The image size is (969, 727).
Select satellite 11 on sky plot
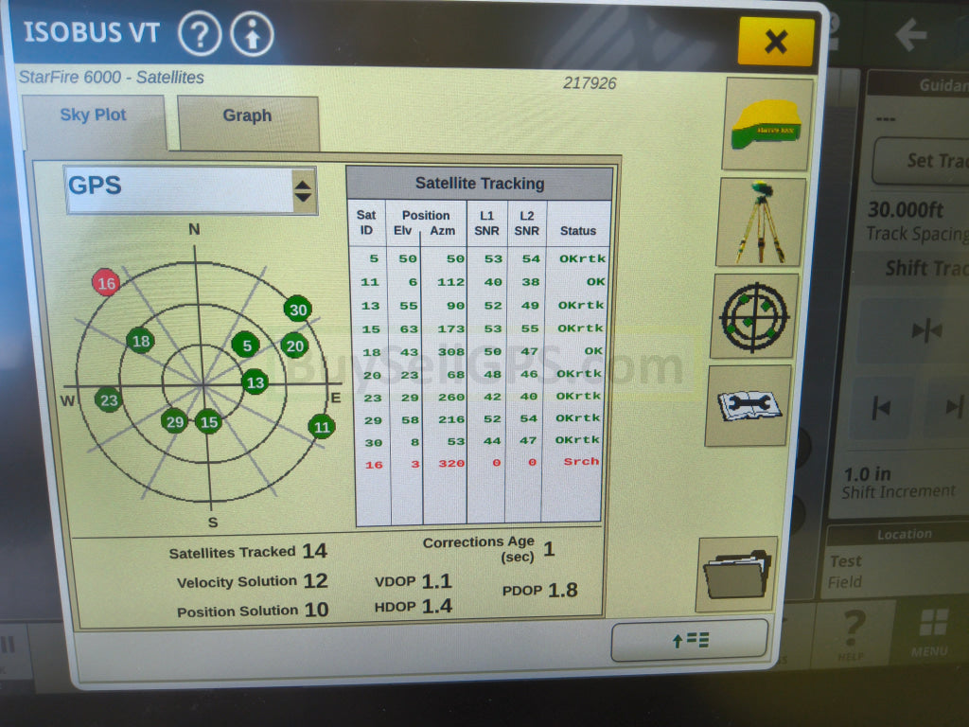[322, 427]
